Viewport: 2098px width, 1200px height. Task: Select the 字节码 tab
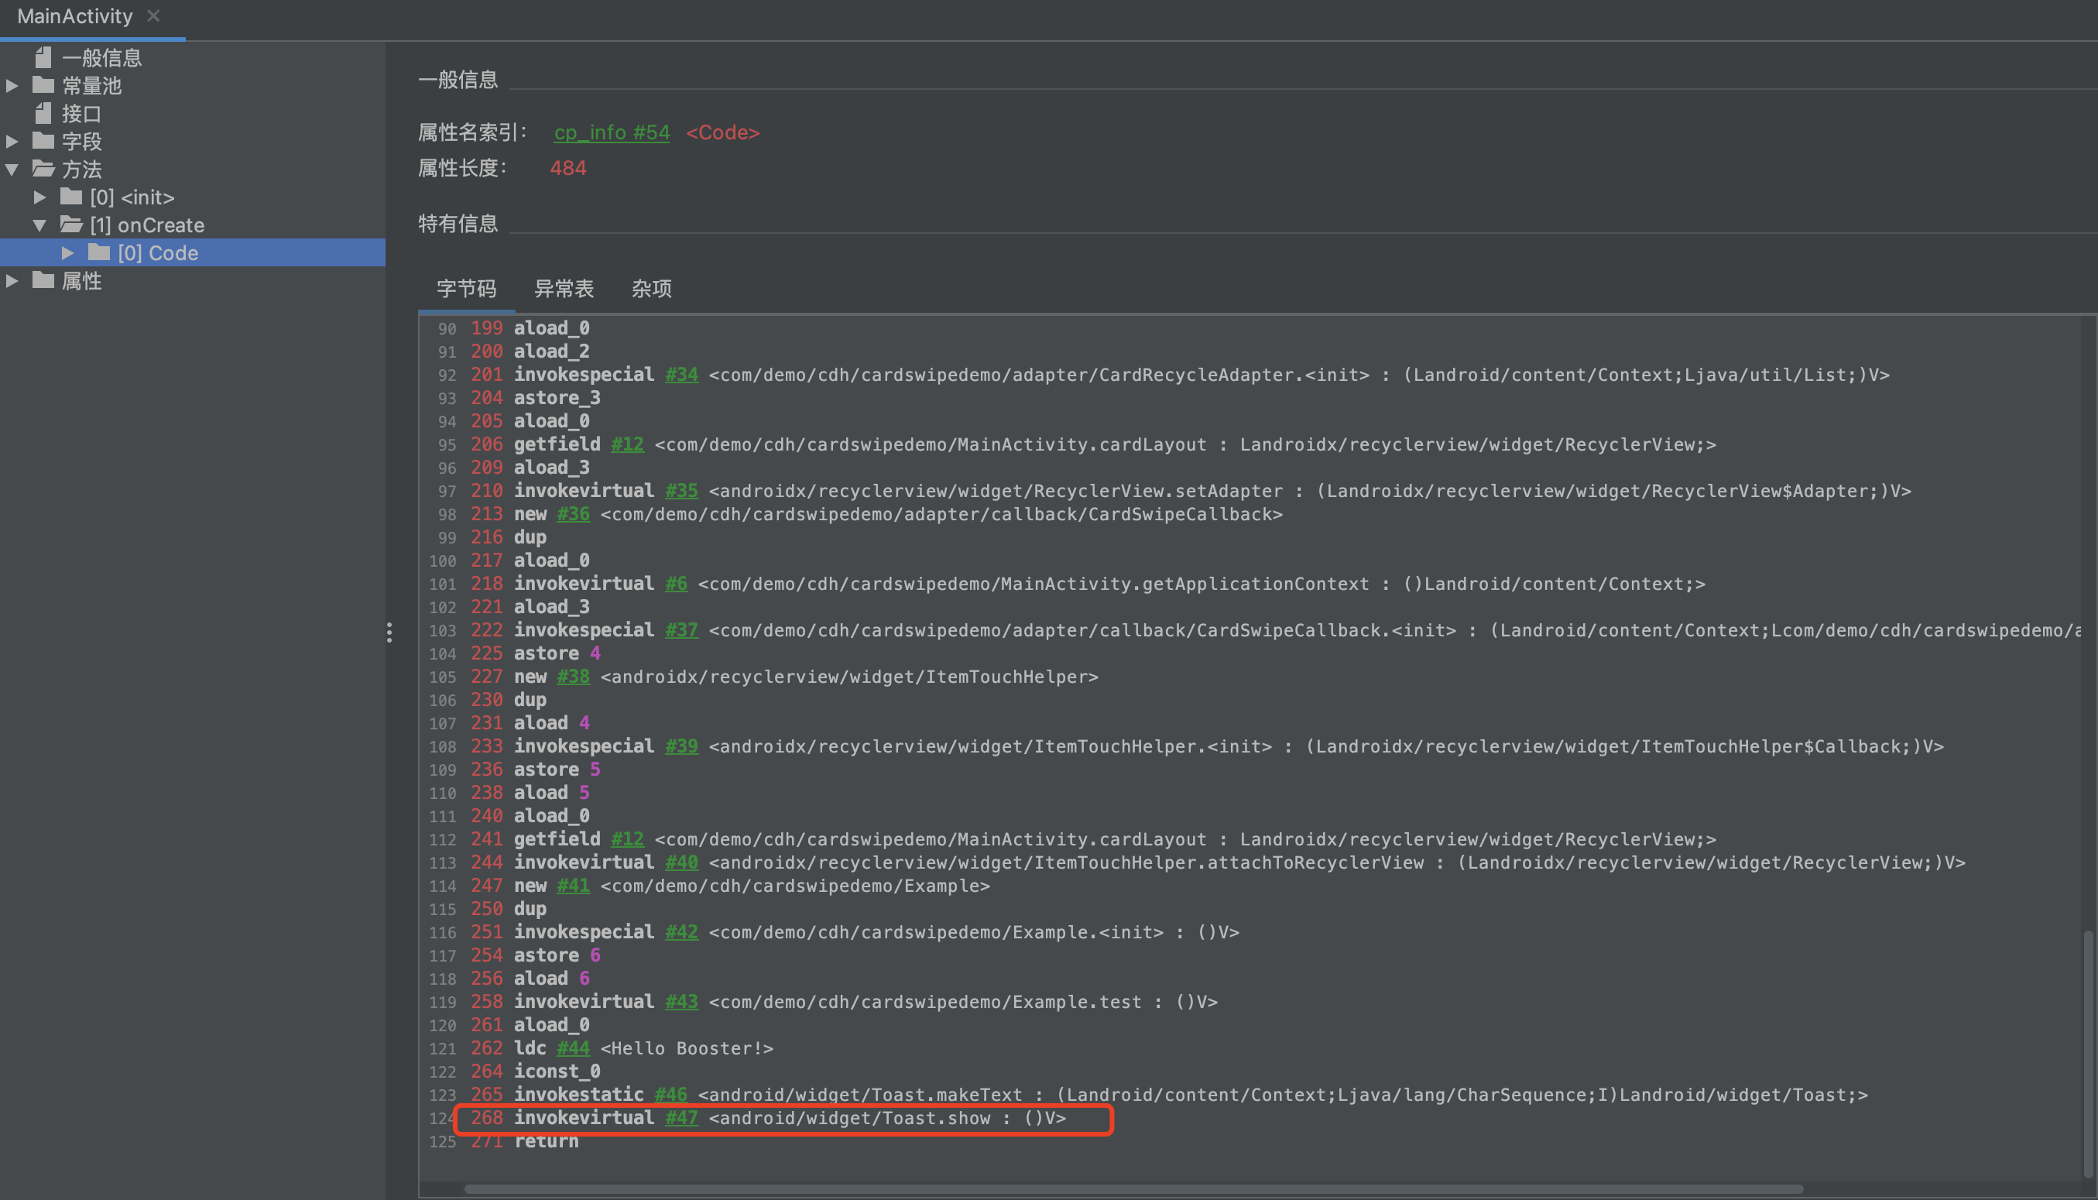(466, 289)
